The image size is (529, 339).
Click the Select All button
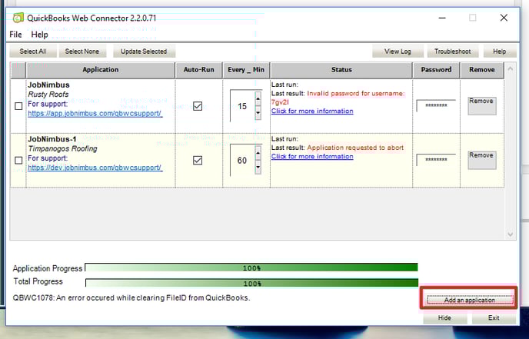pyautogui.click(x=33, y=52)
